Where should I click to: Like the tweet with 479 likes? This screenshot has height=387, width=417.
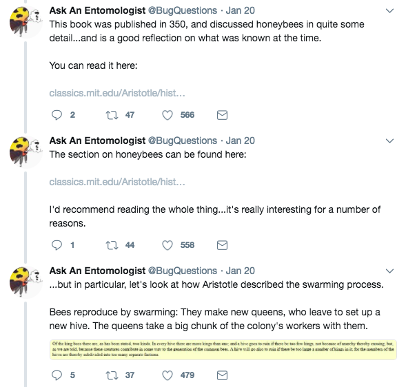(169, 375)
